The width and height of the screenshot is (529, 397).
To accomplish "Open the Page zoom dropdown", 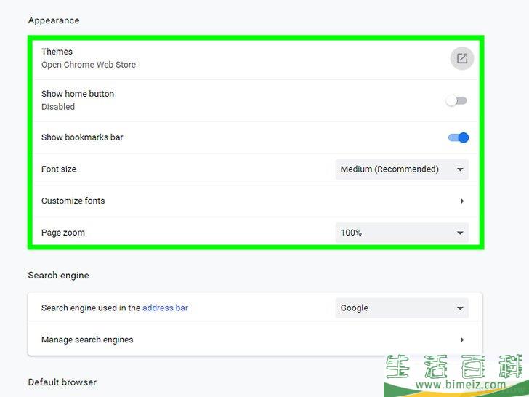I will [401, 233].
